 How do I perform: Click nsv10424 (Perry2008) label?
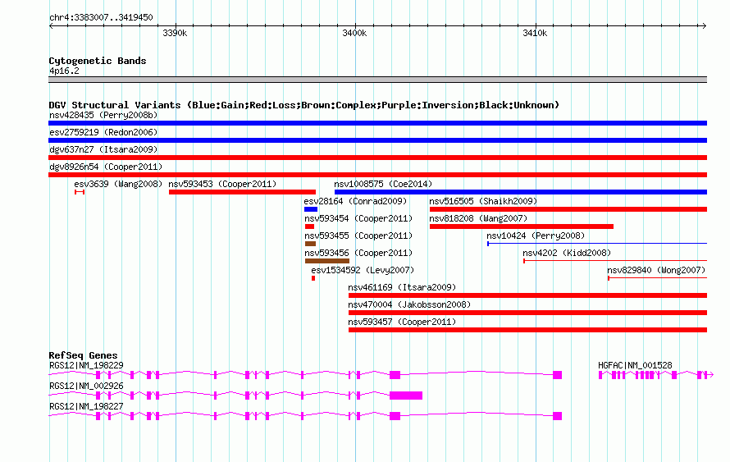(x=536, y=236)
